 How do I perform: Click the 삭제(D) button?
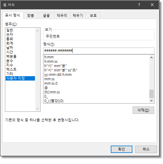click(143, 110)
